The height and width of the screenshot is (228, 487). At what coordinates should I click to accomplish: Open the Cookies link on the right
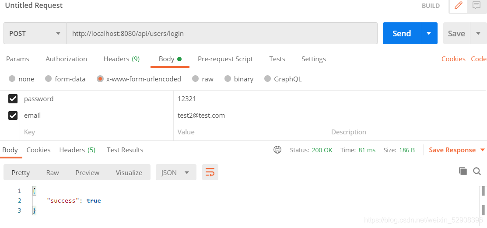[453, 59]
